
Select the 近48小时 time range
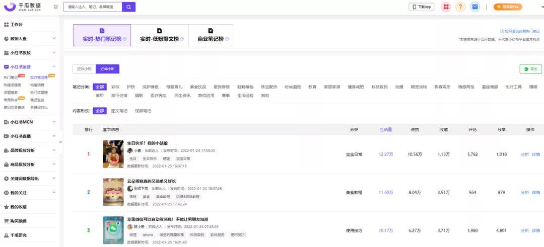pyautogui.click(x=108, y=69)
